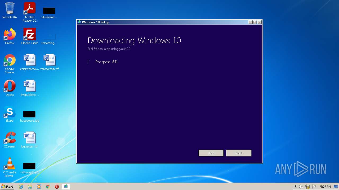This screenshot has width=339, height=190.
Task: Open the clock showing 5:07 PM
Action: pos(325,187)
